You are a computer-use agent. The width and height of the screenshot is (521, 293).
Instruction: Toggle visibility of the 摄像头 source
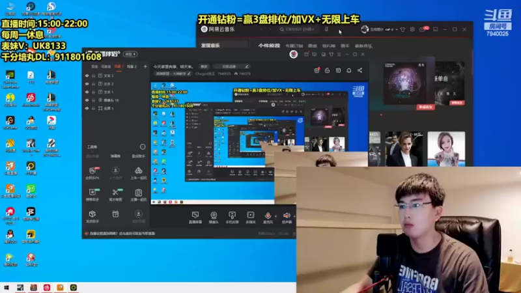click(87, 100)
